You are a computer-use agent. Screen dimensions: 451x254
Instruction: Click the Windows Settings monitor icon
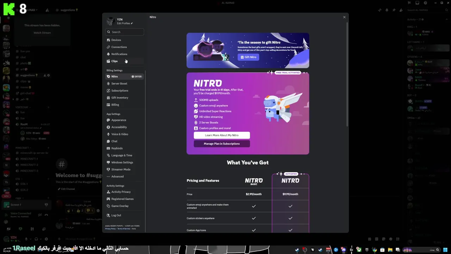tap(108, 162)
